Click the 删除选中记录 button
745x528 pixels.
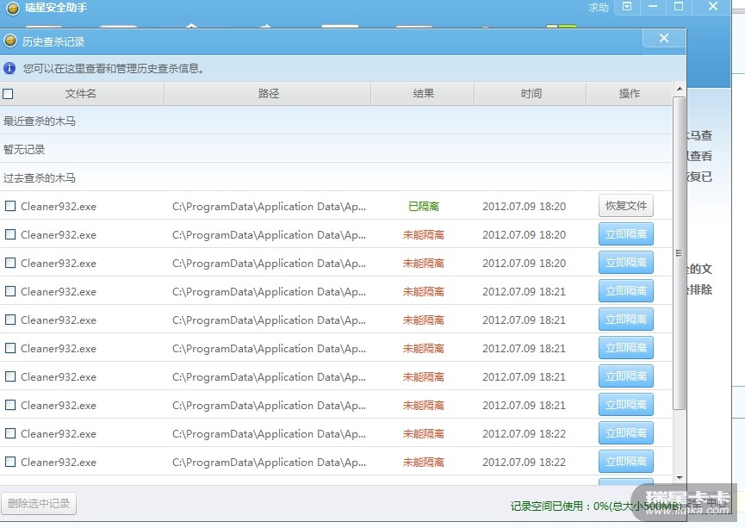pos(39,503)
